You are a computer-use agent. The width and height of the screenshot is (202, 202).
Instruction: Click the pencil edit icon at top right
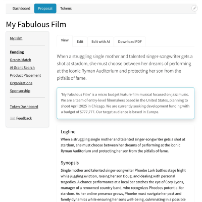pyautogui.click(x=194, y=8)
